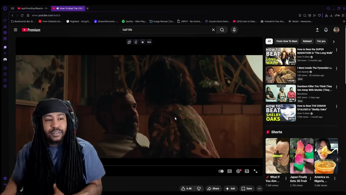Image resolution: width=346 pixels, height=195 pixels.
Task: Open more actions below the video
Action: click(259, 188)
